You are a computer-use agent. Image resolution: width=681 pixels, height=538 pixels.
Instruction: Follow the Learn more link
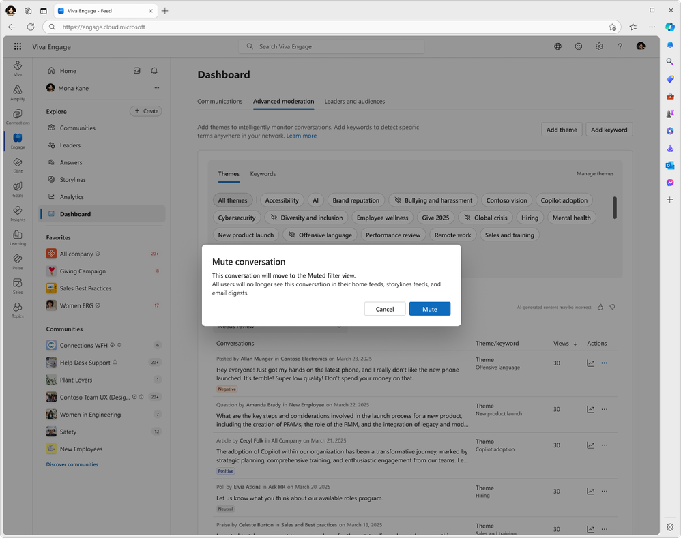[302, 136]
